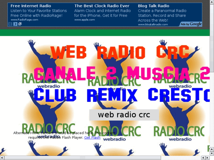
Task: Open the Free Internet Radio ad headline
Action: click(x=31, y=6)
